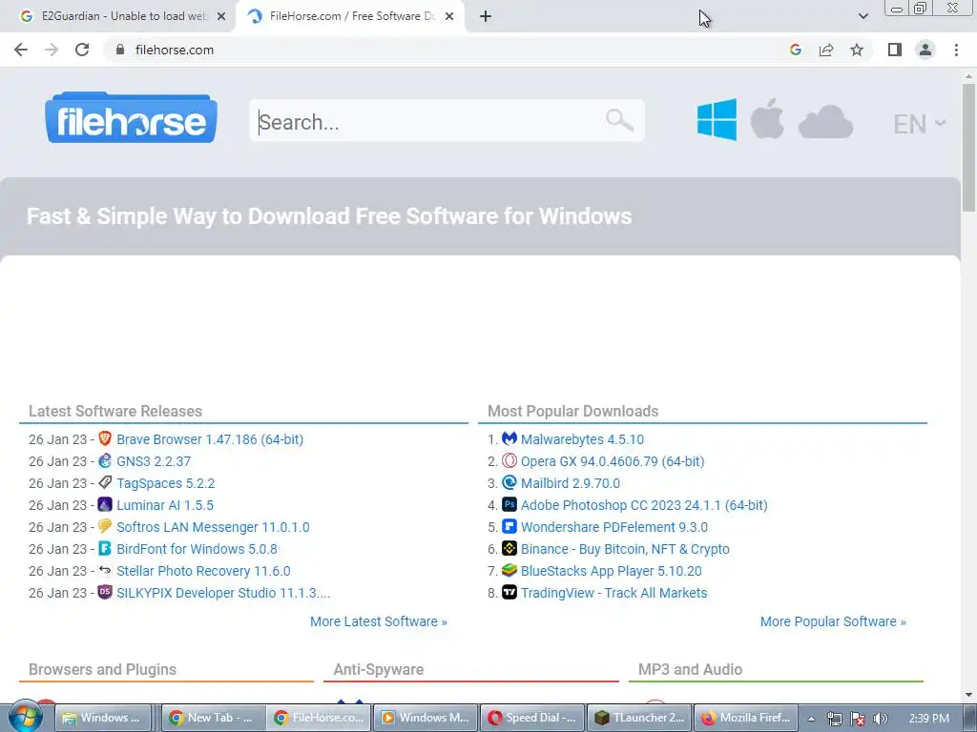Open the Chrome profile icon

pyautogui.click(x=925, y=50)
